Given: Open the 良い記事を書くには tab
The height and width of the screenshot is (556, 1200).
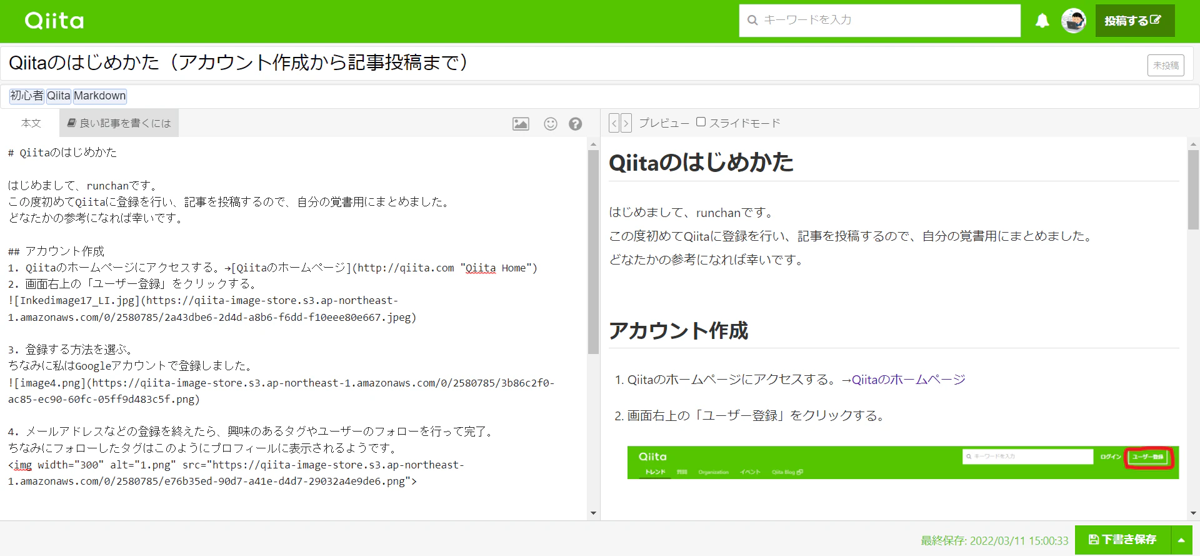Looking at the screenshot, I should (x=119, y=123).
